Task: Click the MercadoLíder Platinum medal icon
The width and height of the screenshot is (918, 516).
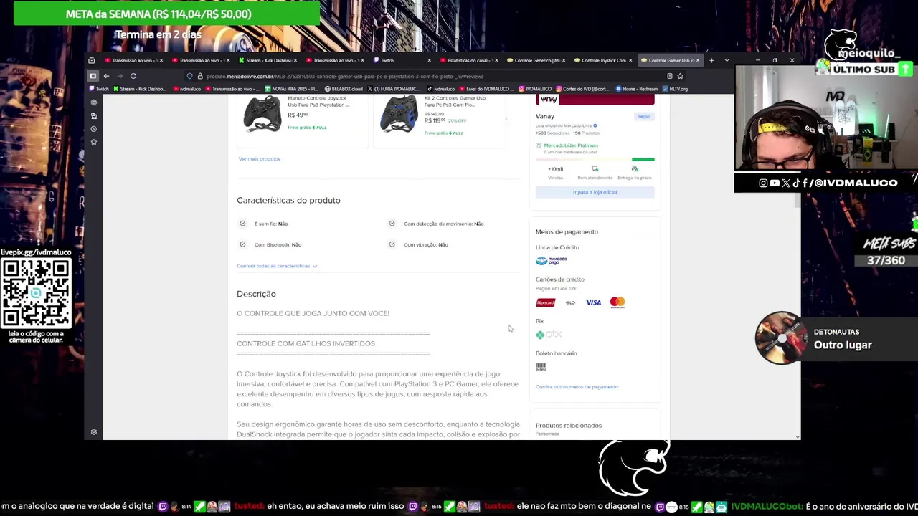Action: [x=539, y=145]
